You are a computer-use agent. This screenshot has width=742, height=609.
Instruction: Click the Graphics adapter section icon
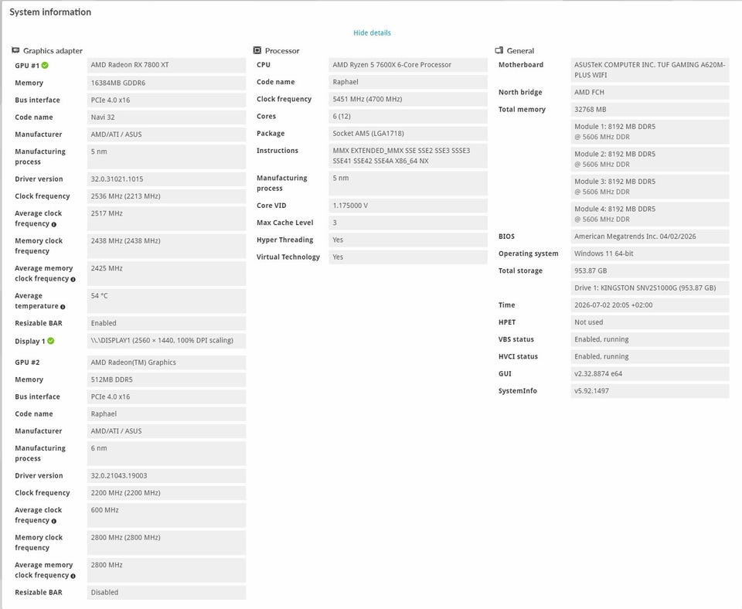(15, 50)
